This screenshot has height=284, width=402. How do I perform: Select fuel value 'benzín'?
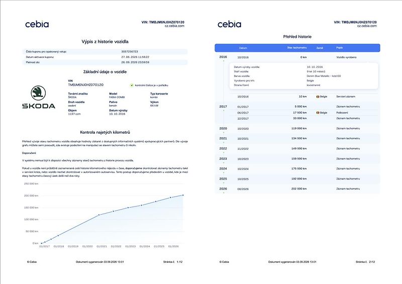[113, 106]
